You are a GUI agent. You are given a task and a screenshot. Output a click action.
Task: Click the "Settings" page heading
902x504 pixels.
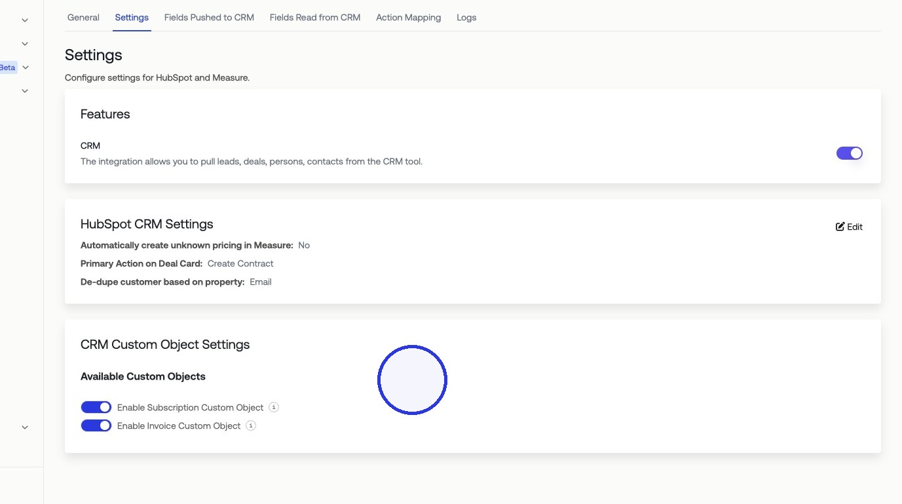click(x=94, y=55)
